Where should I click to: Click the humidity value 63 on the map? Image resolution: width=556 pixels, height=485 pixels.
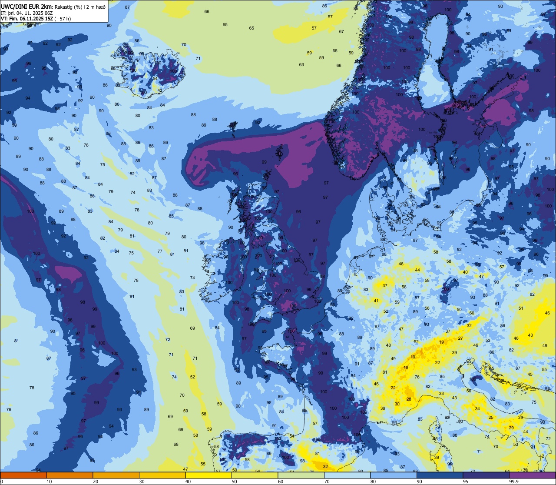click(x=301, y=64)
